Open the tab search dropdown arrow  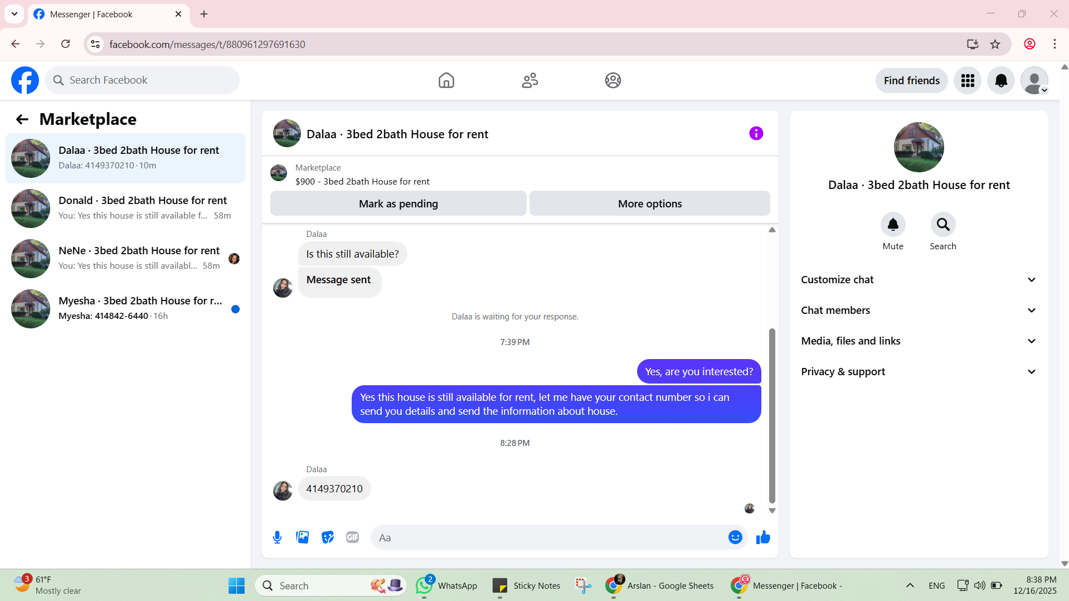[14, 14]
